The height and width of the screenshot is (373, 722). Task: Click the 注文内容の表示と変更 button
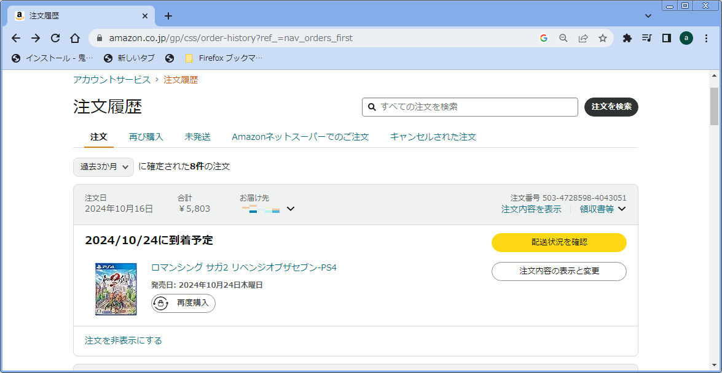pyautogui.click(x=559, y=271)
